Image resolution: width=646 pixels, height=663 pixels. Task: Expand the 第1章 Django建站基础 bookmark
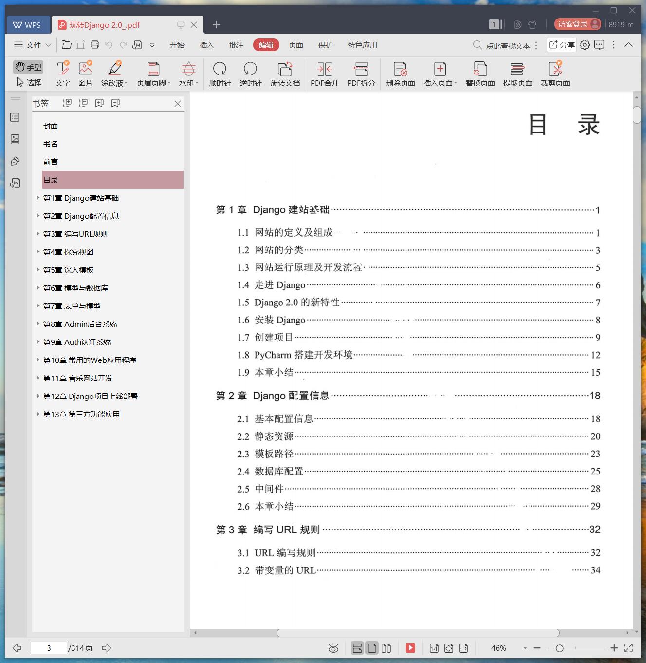coord(38,198)
